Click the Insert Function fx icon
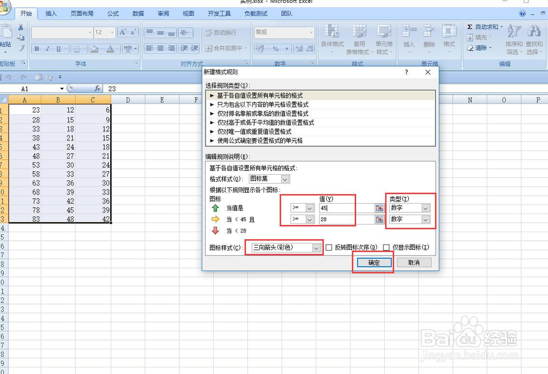This screenshot has width=548, height=374. pyautogui.click(x=98, y=88)
